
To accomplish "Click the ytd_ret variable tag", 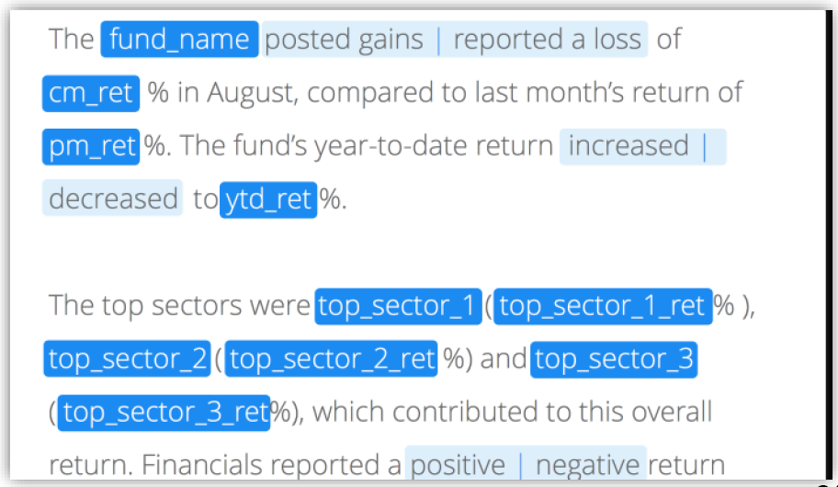I will click(268, 199).
